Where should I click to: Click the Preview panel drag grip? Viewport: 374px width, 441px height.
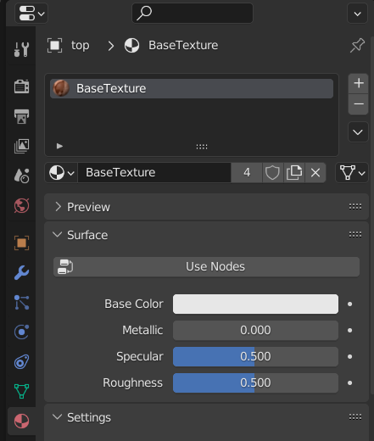click(355, 207)
